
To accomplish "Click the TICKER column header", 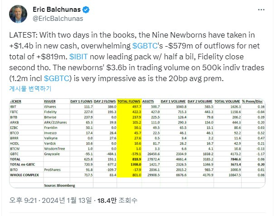I will coord(15,101).
